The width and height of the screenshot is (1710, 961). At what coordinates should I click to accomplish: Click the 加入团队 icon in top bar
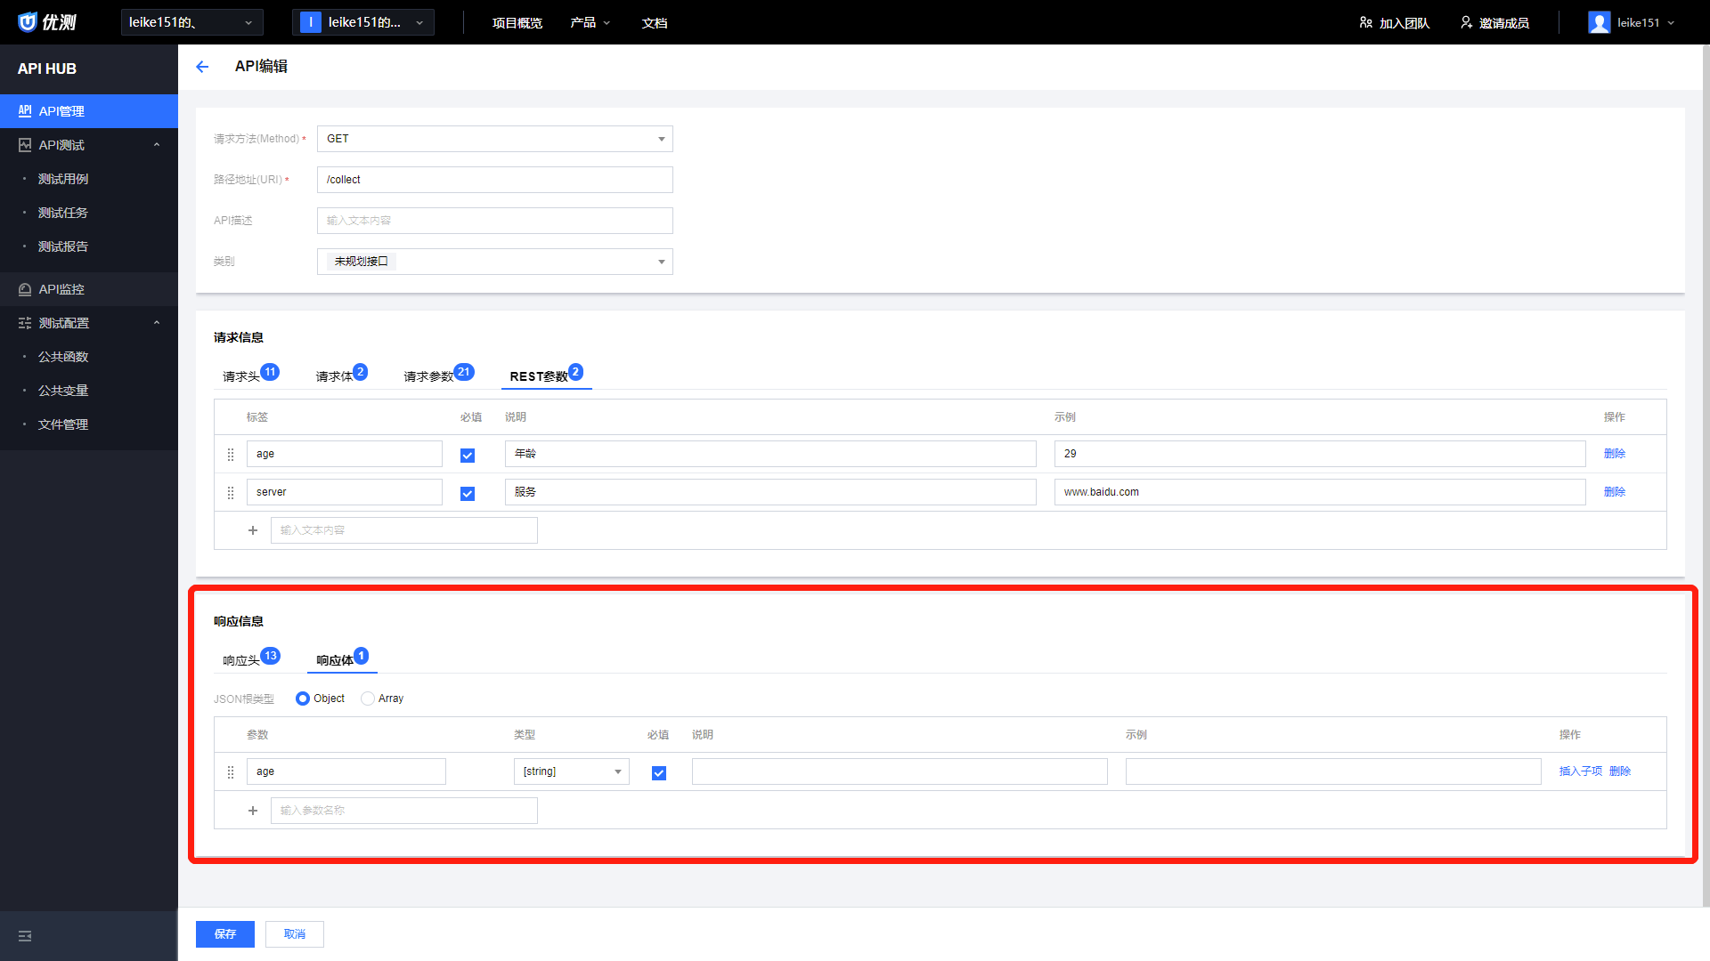tap(1364, 22)
